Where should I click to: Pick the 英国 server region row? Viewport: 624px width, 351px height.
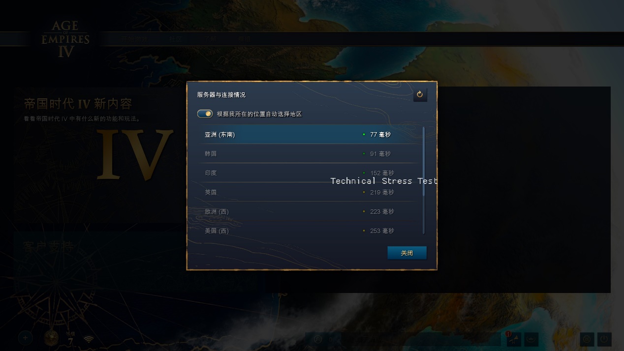point(311,192)
